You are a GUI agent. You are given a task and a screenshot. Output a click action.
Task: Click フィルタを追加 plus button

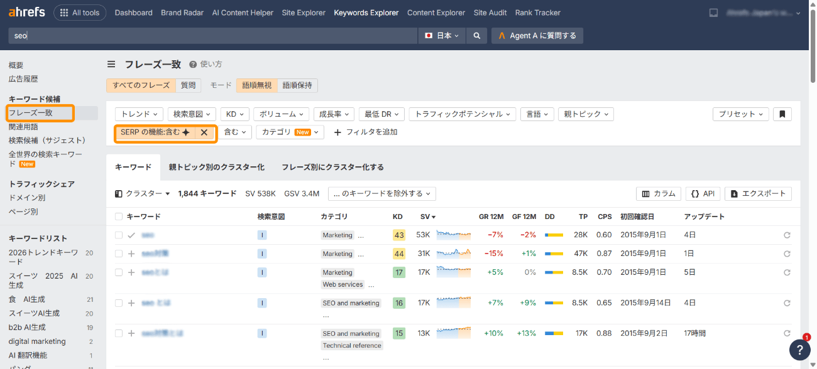(365, 132)
